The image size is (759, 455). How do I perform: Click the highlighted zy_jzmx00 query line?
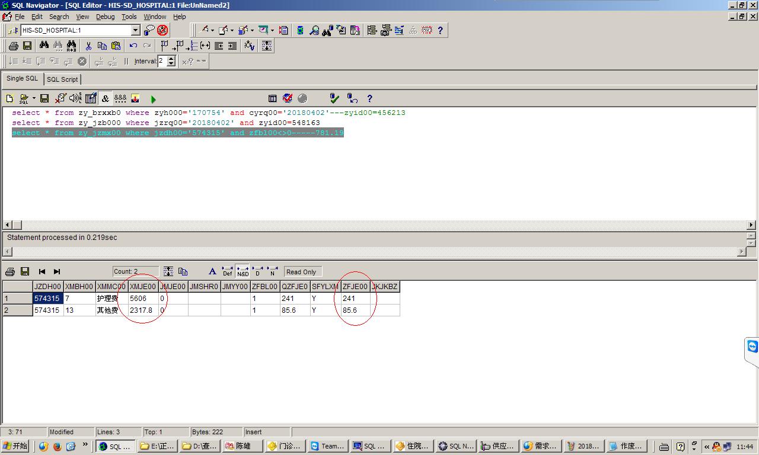pyautogui.click(x=178, y=133)
